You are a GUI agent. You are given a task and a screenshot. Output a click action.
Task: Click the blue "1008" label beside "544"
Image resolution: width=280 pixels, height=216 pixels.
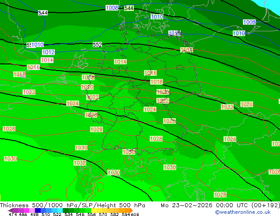[112, 8]
